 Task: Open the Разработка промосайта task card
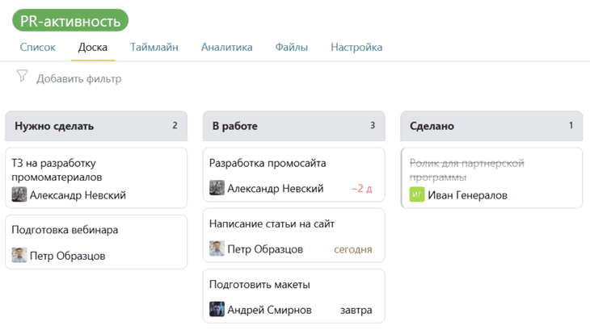(294, 175)
